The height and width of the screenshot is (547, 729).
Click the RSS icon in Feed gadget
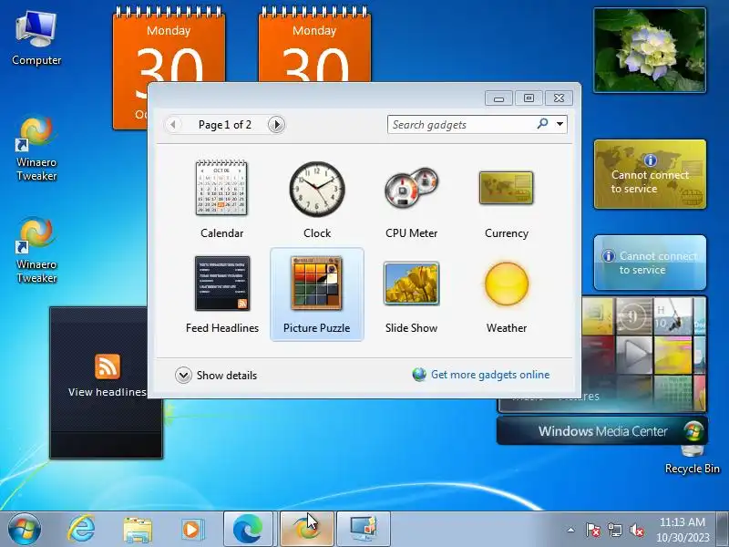point(108,366)
